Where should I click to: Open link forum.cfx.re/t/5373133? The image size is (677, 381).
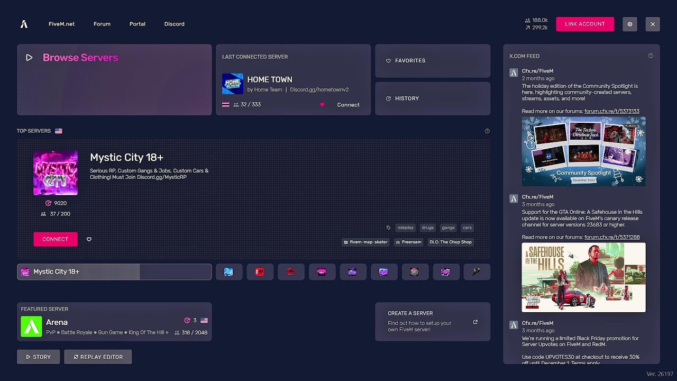click(612, 111)
